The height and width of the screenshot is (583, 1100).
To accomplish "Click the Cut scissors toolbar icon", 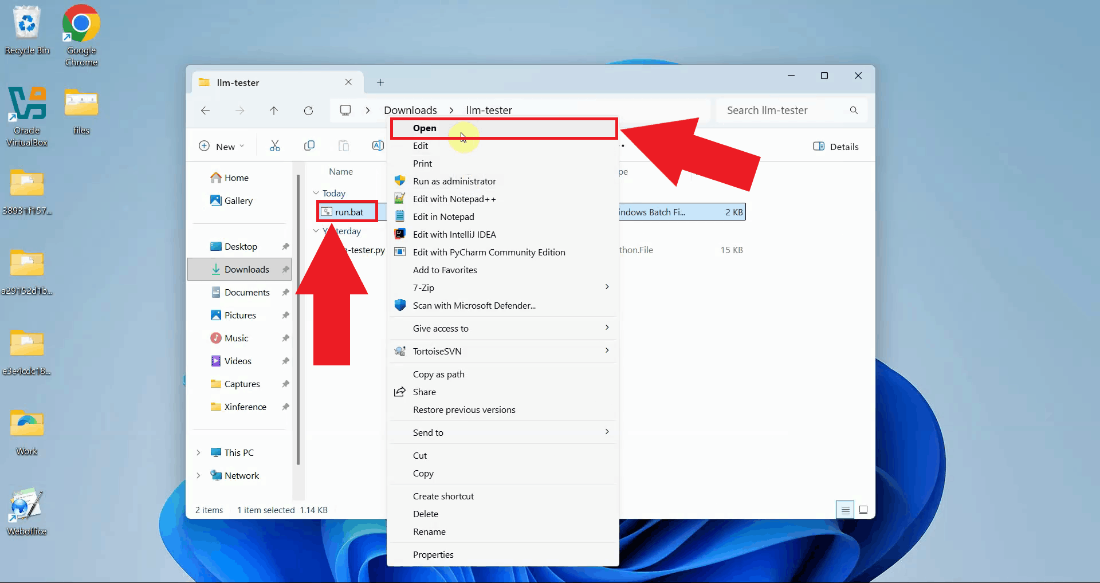I will pos(275,146).
